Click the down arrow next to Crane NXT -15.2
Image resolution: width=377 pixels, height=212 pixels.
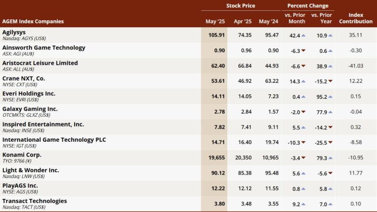pyautogui.click(x=330, y=82)
